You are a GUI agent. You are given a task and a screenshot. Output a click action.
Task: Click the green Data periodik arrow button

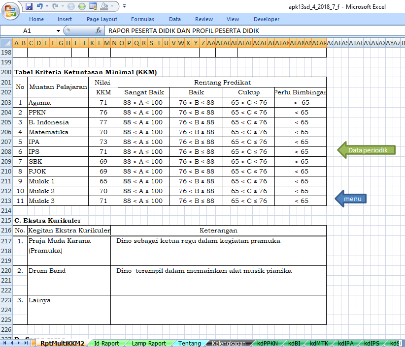coord(367,150)
